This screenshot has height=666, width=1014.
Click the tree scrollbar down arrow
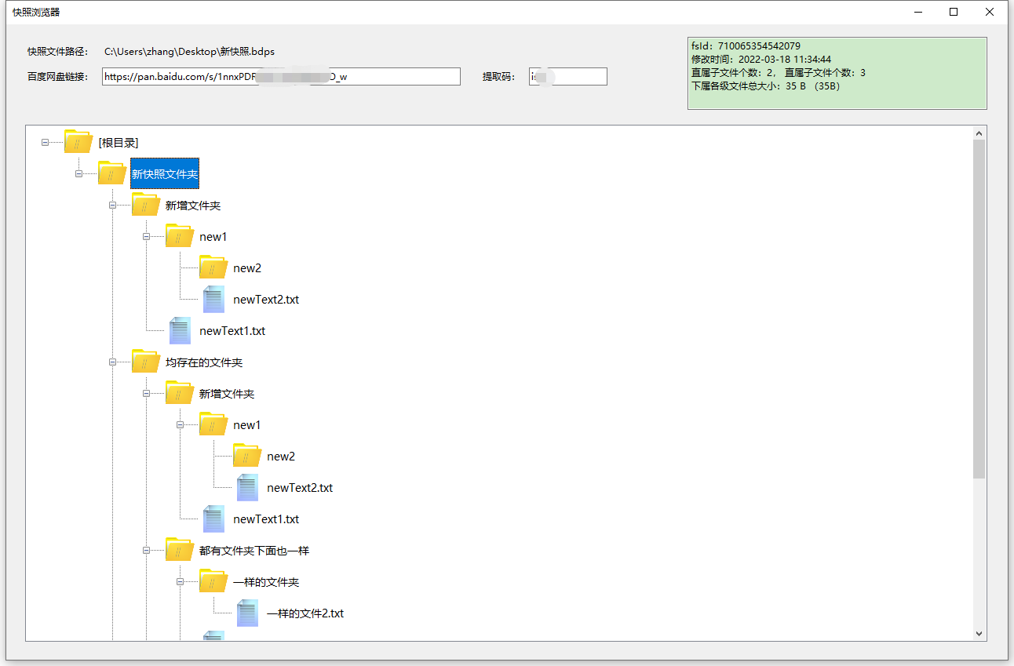point(979,633)
